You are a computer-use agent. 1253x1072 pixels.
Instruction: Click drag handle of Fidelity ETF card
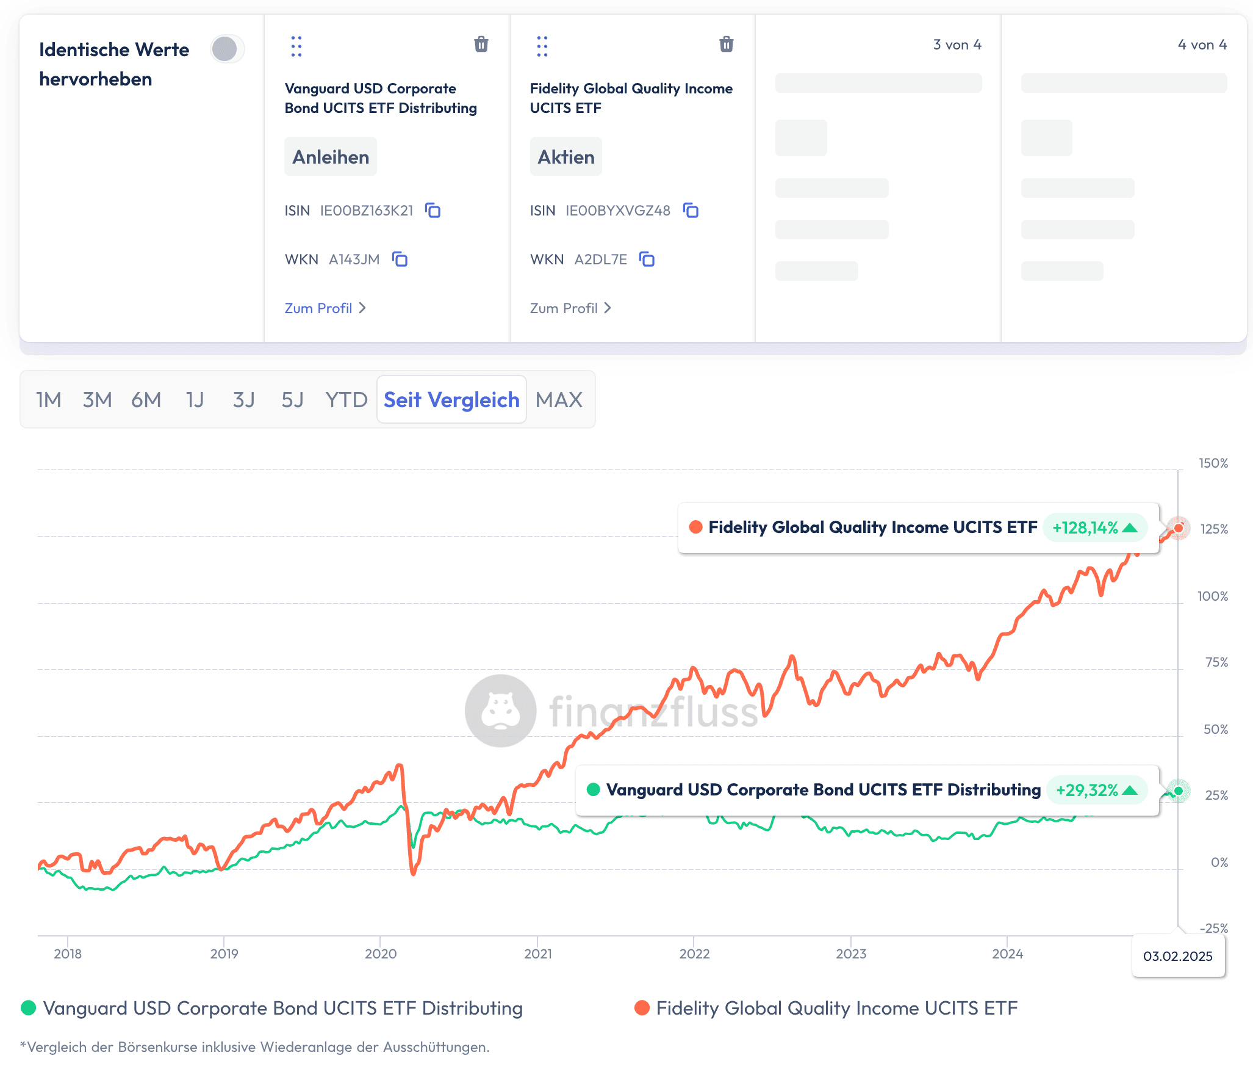click(542, 46)
